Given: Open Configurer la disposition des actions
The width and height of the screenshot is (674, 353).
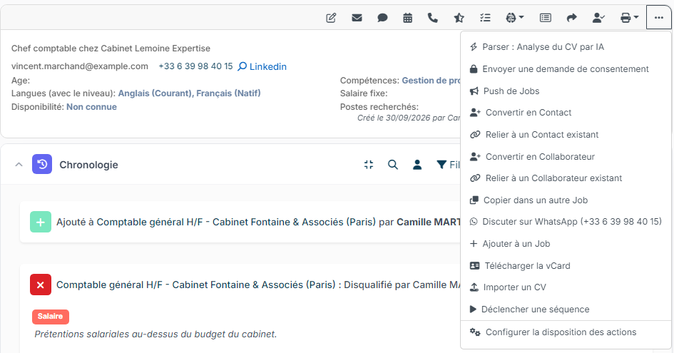Looking at the screenshot, I should (x=566, y=332).
